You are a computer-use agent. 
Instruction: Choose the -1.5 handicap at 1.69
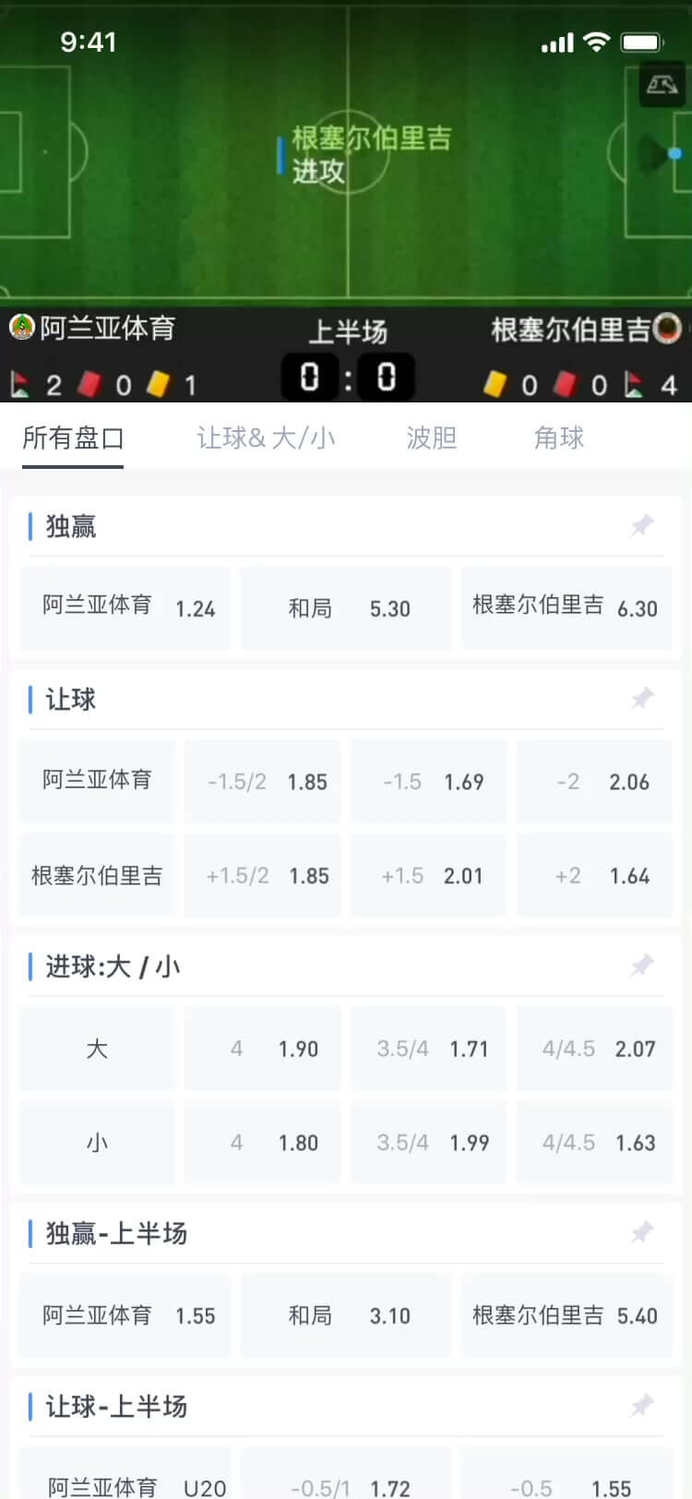coord(429,782)
